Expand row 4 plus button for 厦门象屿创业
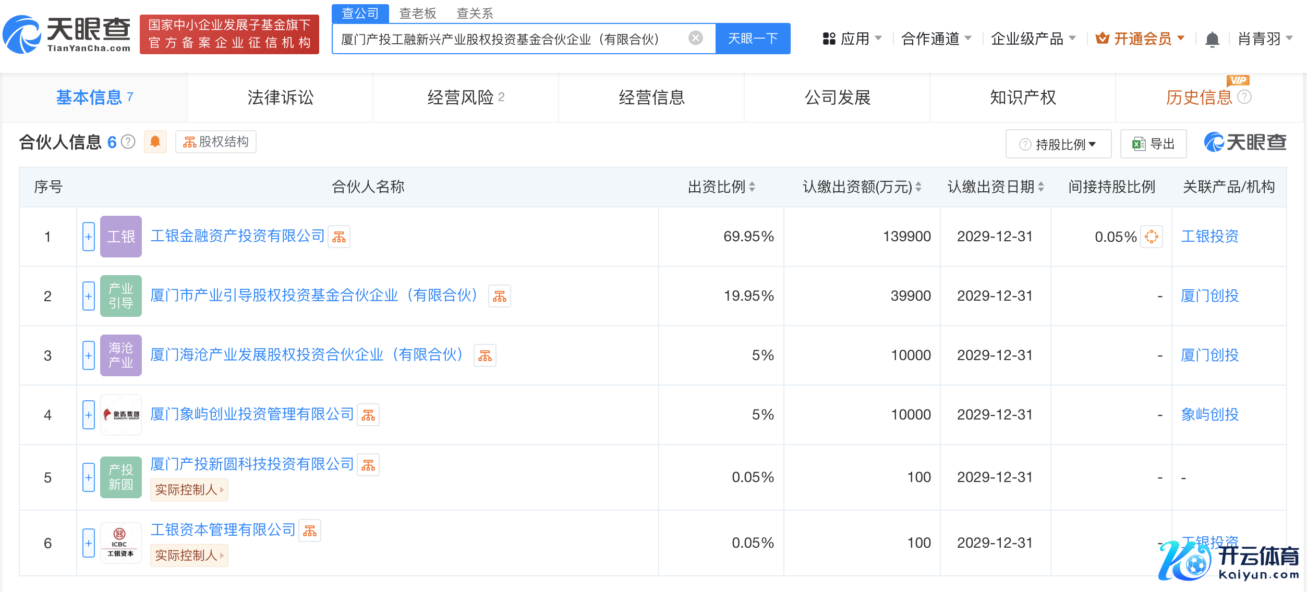This screenshot has height=592, width=1307. (x=89, y=415)
